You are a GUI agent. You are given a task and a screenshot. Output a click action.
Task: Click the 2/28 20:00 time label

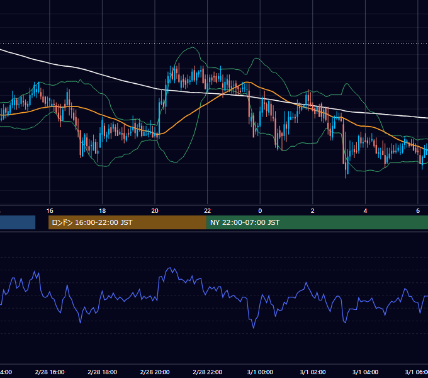155,372
